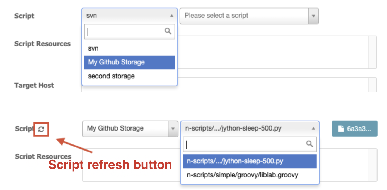387x190 pixels.
Task: Click the upper Script Resources scrollbar
Action: [373, 52]
